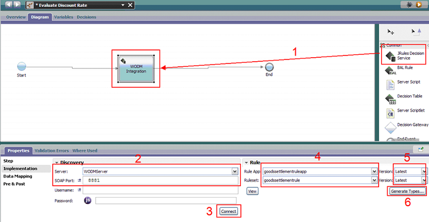Click the icon at the properties panel corner
429x222 pixels.
point(421,150)
